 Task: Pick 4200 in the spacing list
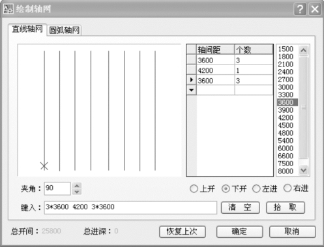tap(286, 117)
